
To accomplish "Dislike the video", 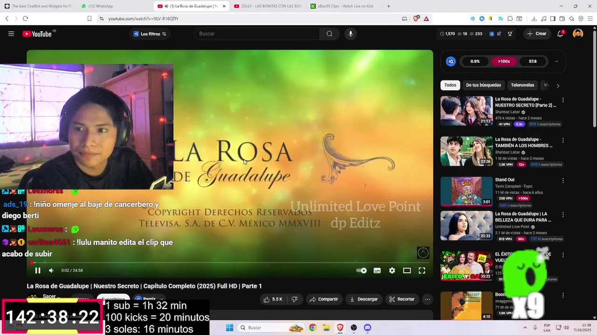I will pyautogui.click(x=294, y=299).
